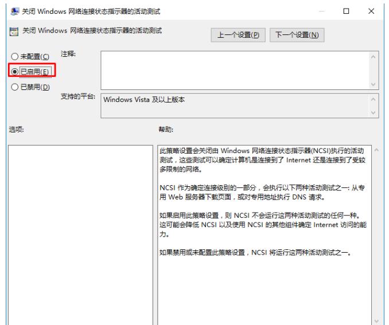389x325 pixels.
Task: Click down arrow of comment box scrollbar
Action: tap(373, 84)
